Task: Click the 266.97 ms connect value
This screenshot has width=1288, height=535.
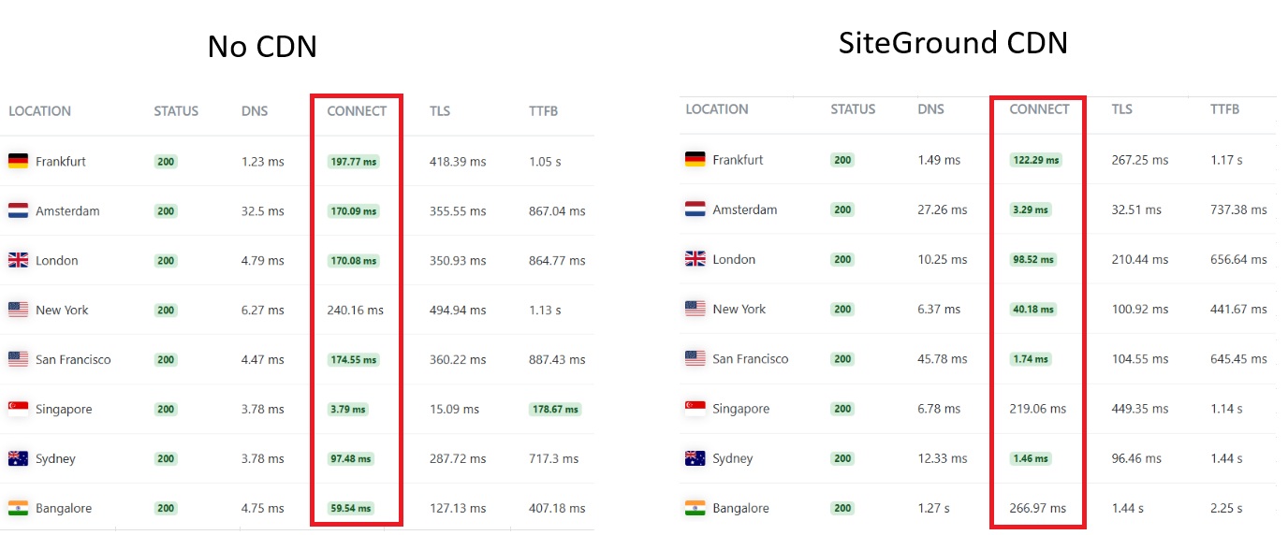Action: coord(1038,508)
